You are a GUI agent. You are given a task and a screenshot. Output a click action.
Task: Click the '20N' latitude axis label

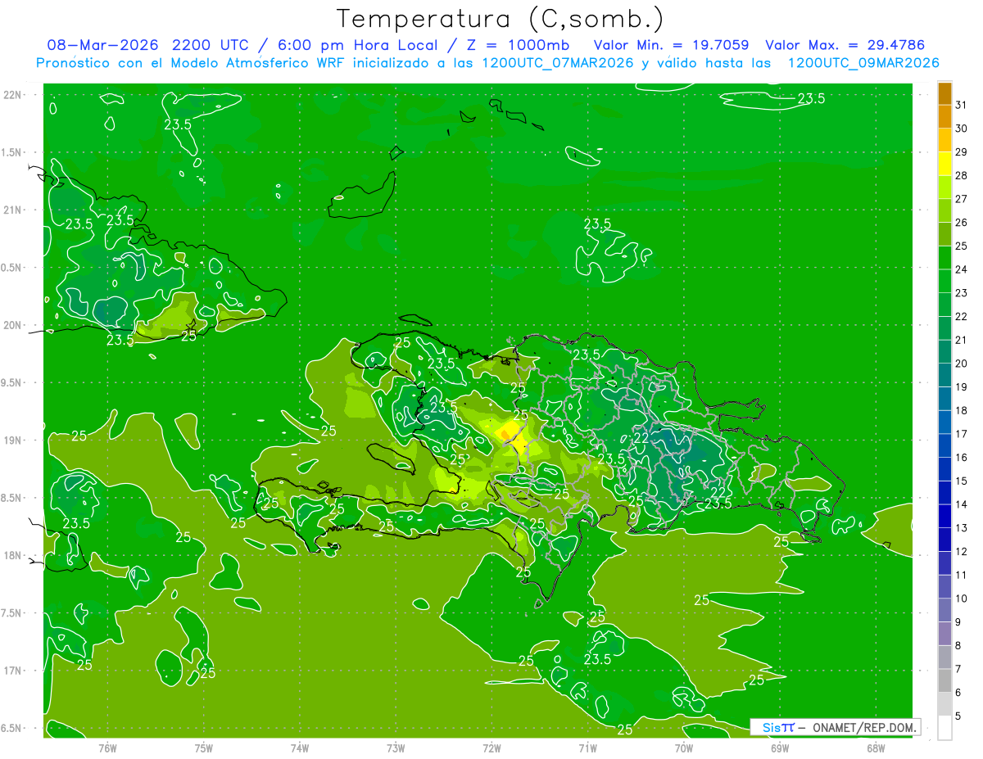coord(14,325)
